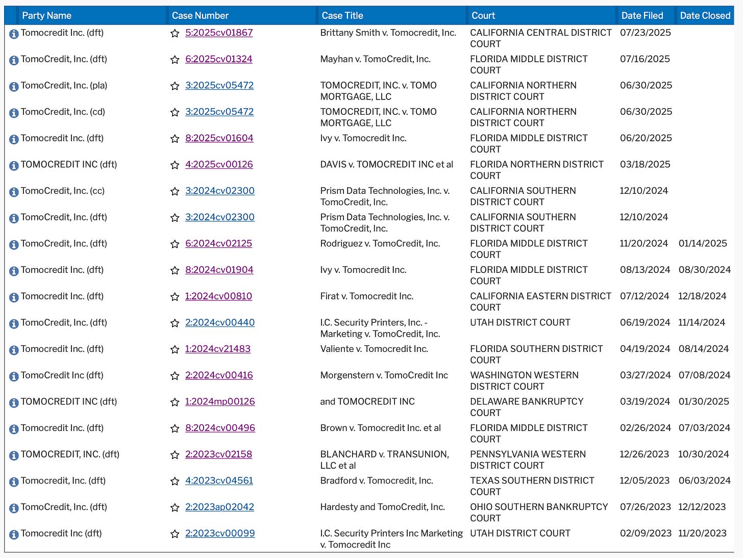Screen dimensions: 743x558
Task: Click info icon for Morgenstern v. TomoCredit row
Action: tap(14, 377)
